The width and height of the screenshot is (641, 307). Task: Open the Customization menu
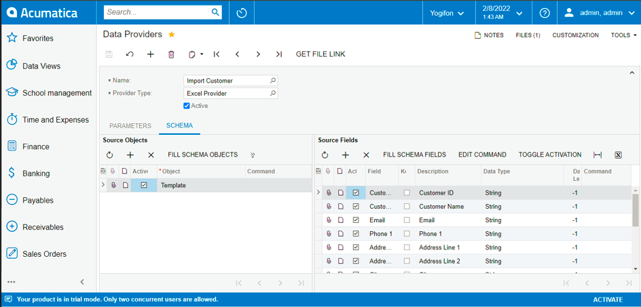coord(576,35)
